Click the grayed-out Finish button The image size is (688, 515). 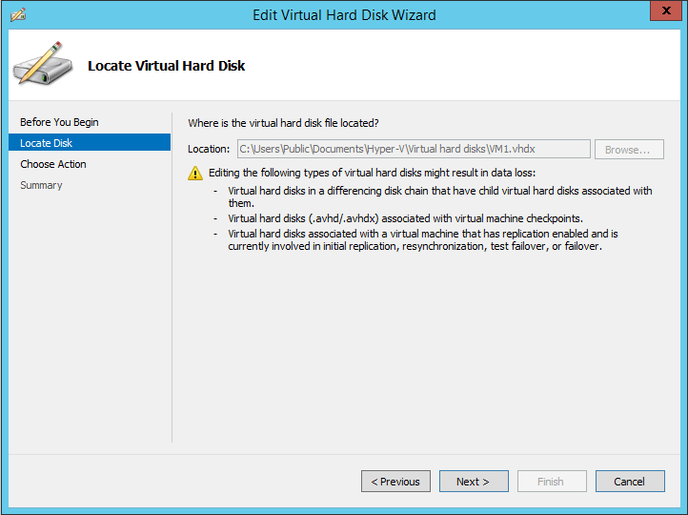(x=552, y=482)
